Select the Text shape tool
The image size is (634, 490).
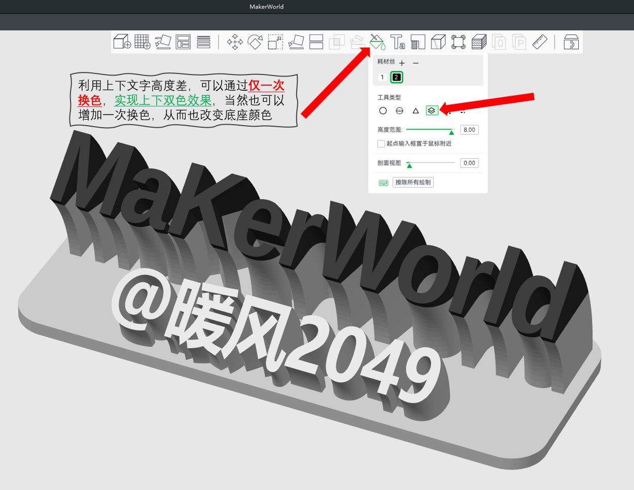coord(398,42)
